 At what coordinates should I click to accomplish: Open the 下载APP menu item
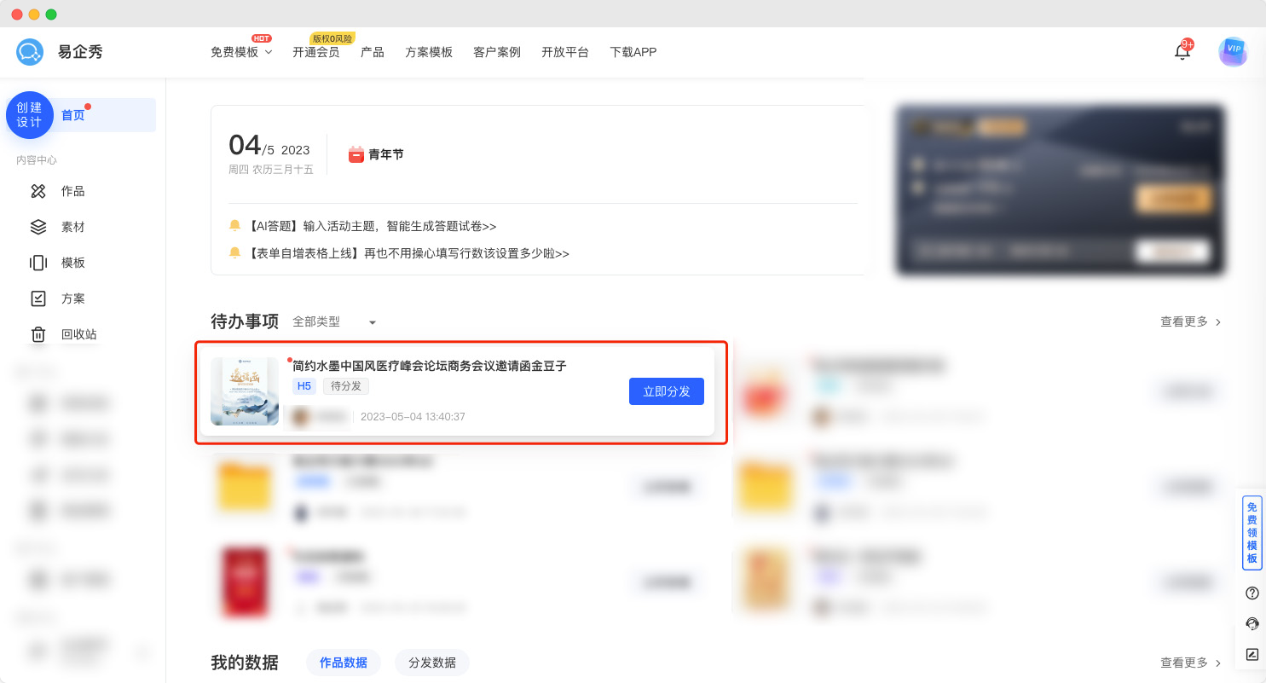click(633, 52)
